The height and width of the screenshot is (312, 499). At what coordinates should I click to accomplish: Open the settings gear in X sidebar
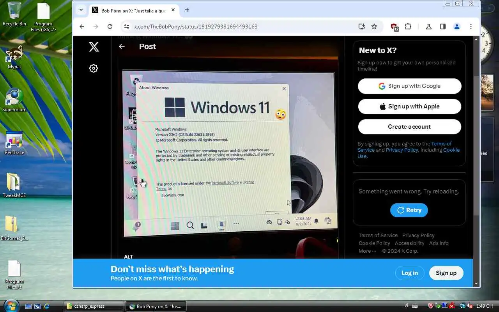[94, 68]
